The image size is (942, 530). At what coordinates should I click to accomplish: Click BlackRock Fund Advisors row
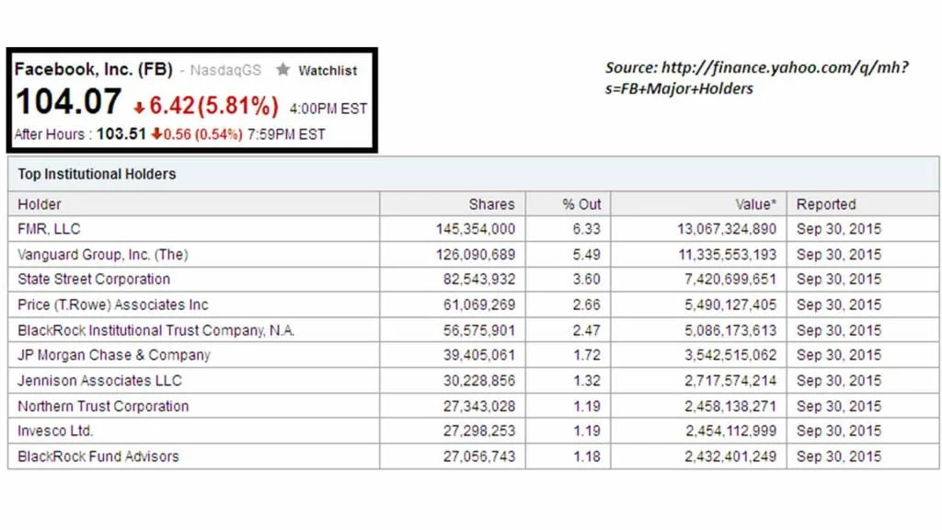point(98,456)
